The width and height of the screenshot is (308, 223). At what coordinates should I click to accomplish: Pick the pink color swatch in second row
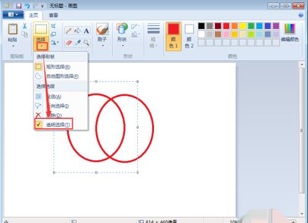coord(226,34)
